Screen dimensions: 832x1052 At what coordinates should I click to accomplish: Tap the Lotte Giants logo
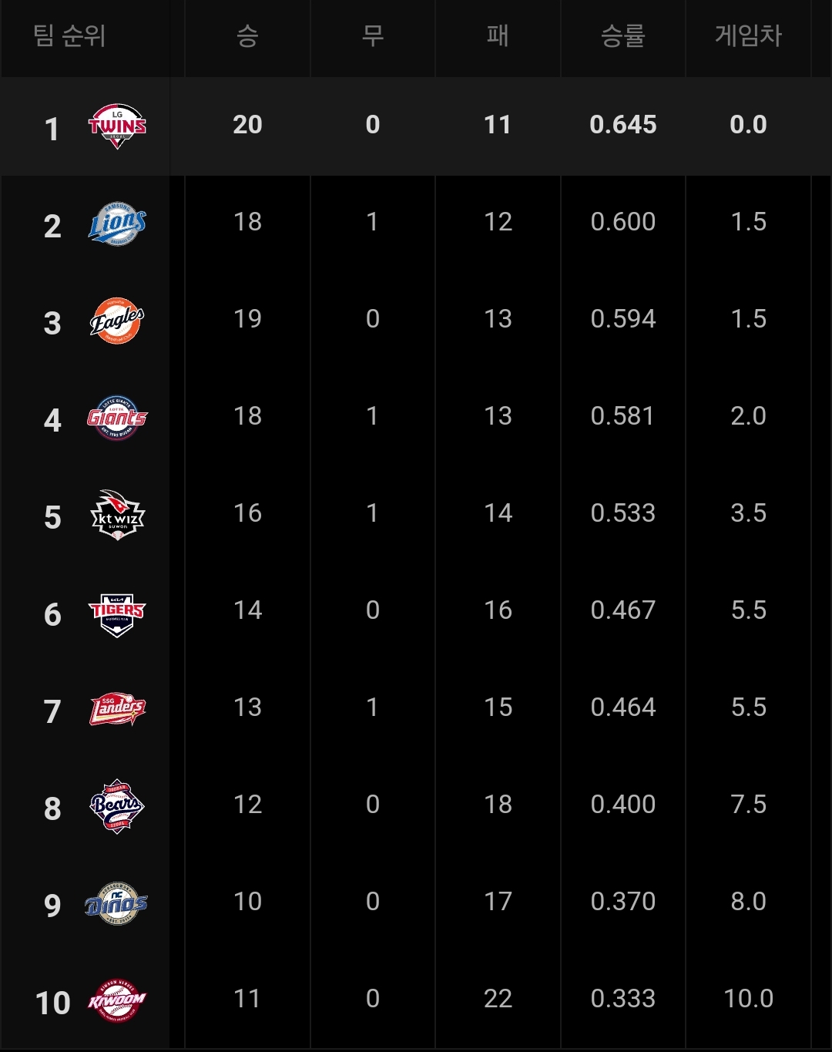coord(117,418)
